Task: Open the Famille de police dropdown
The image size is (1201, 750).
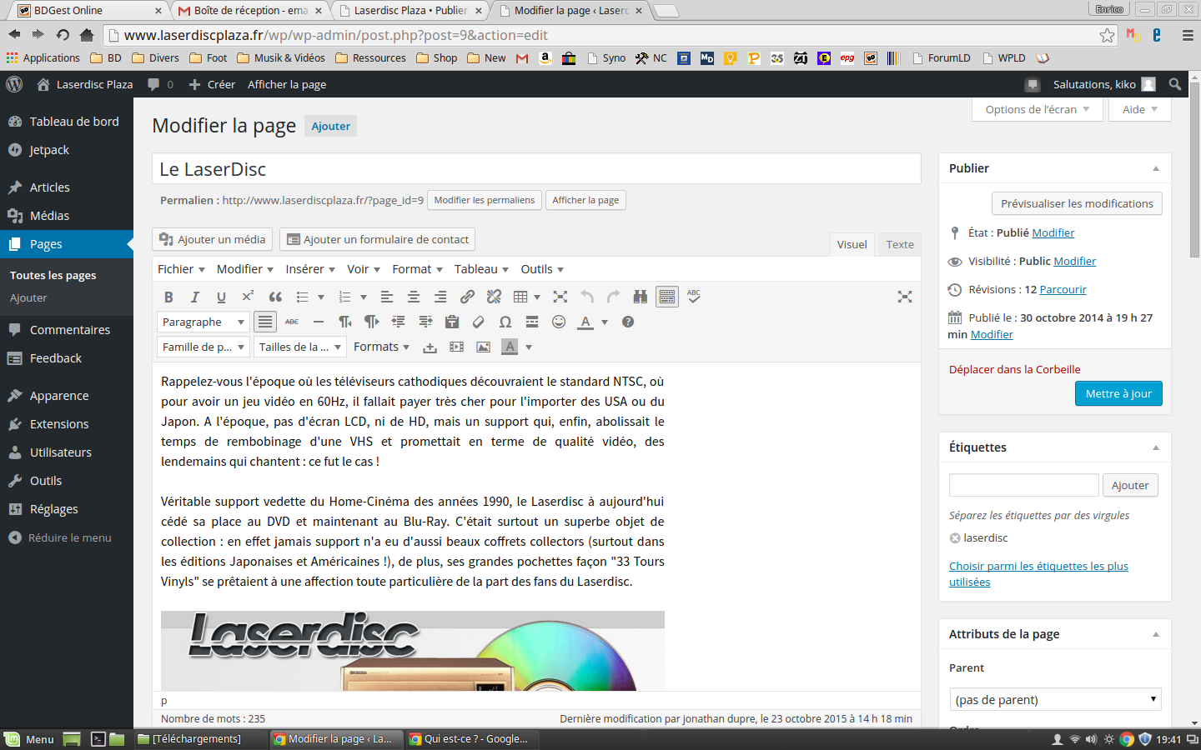Action: tap(203, 347)
